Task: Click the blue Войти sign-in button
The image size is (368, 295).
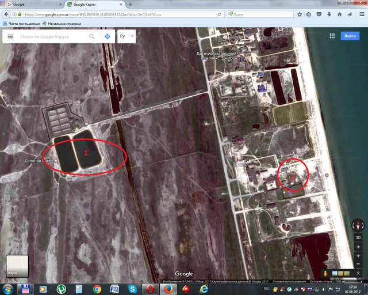Action: click(350, 36)
